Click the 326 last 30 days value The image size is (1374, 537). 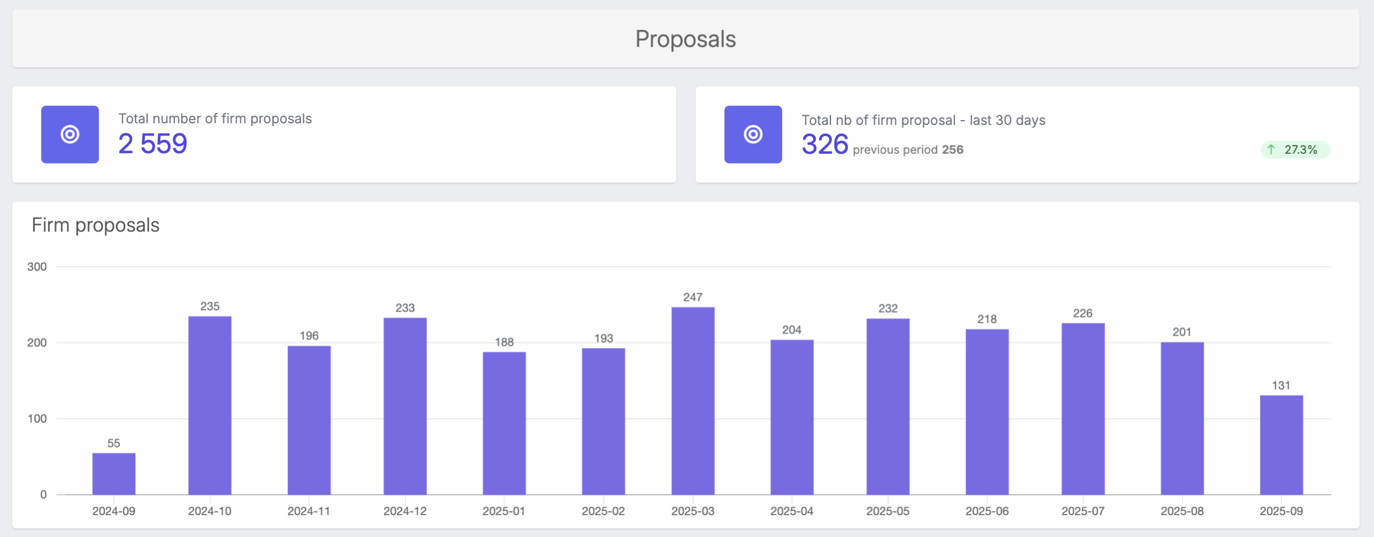(x=824, y=144)
